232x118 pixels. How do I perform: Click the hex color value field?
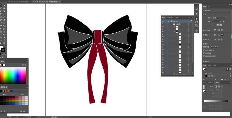[x=23, y=65]
